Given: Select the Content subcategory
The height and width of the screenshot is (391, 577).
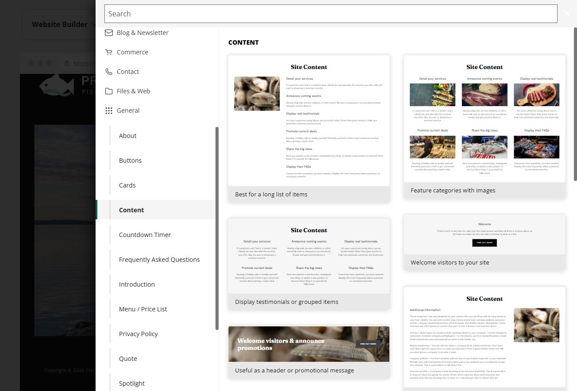Looking at the screenshot, I should coord(156,210).
